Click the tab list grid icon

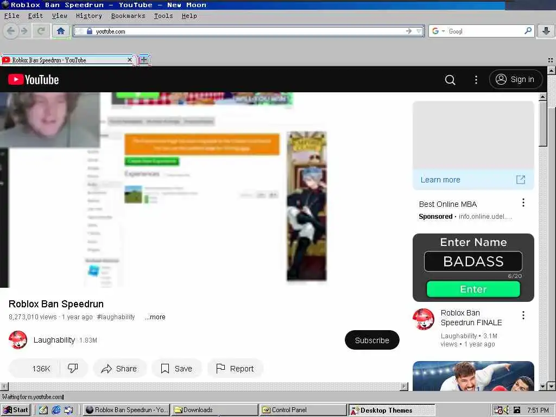click(x=551, y=60)
